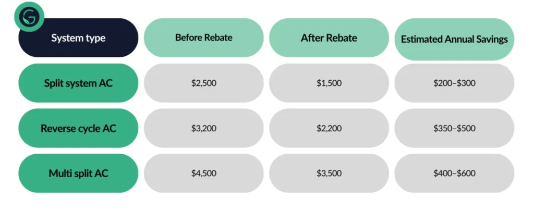Select the $400–$600 savings cell
This screenshot has width=534, height=210.
(454, 173)
